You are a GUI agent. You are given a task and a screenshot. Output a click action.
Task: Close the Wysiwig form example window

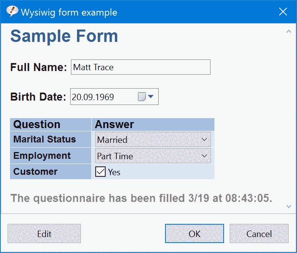tap(283, 12)
